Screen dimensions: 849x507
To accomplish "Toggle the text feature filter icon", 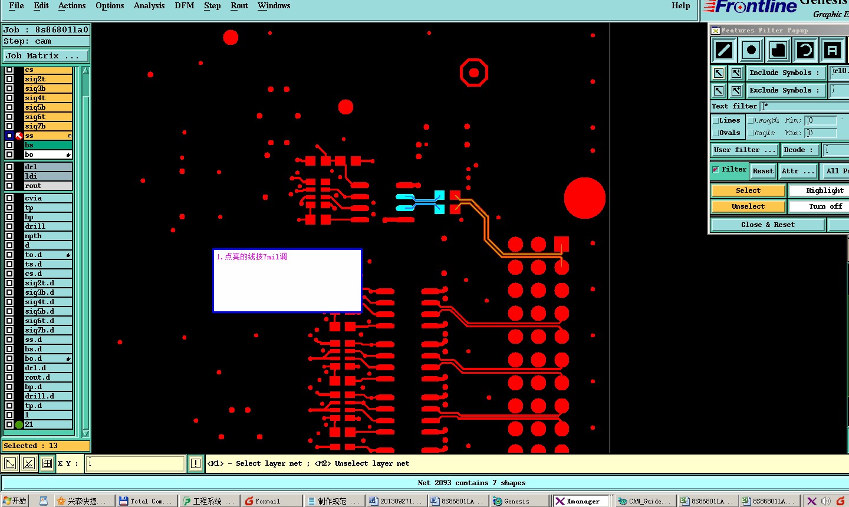I will click(x=832, y=51).
